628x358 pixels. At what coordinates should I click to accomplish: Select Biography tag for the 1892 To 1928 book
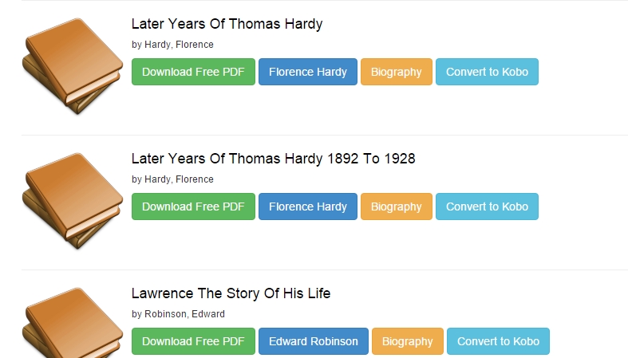(397, 207)
